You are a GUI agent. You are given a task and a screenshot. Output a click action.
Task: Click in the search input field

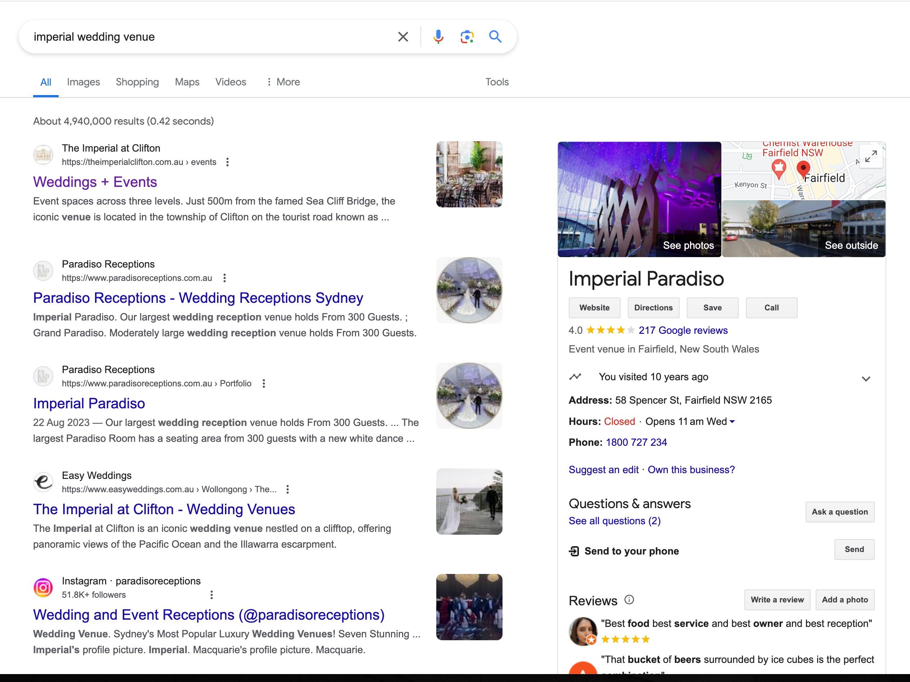click(206, 37)
